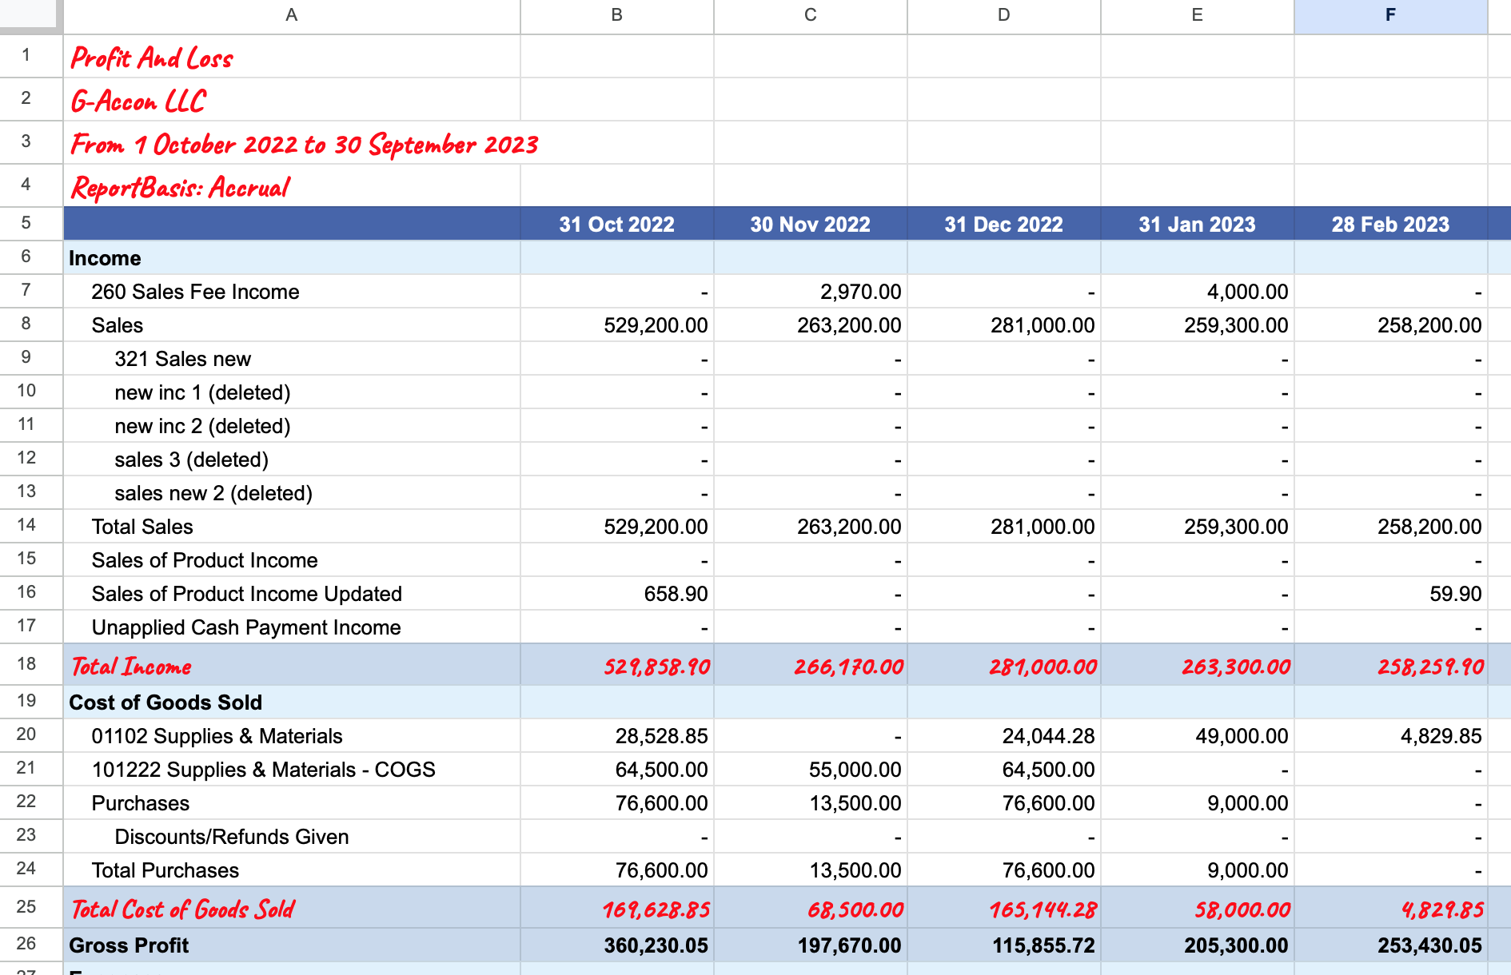Select highlighted column F header

(x=1391, y=16)
